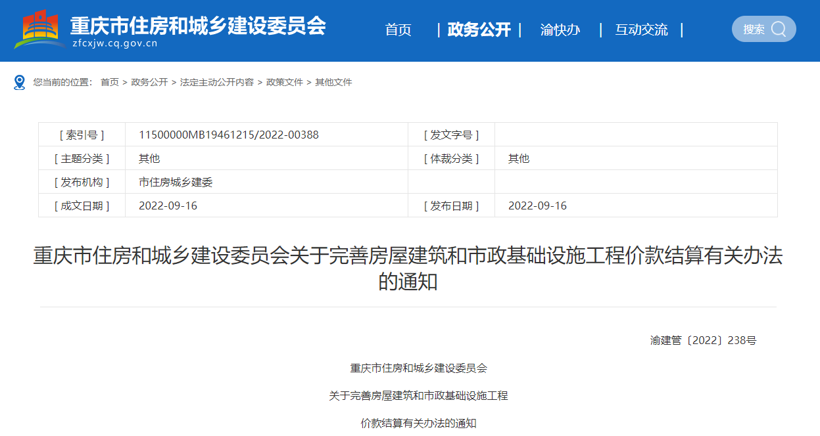
Task: Open 渝快办 navigation item
Action: tap(560, 30)
